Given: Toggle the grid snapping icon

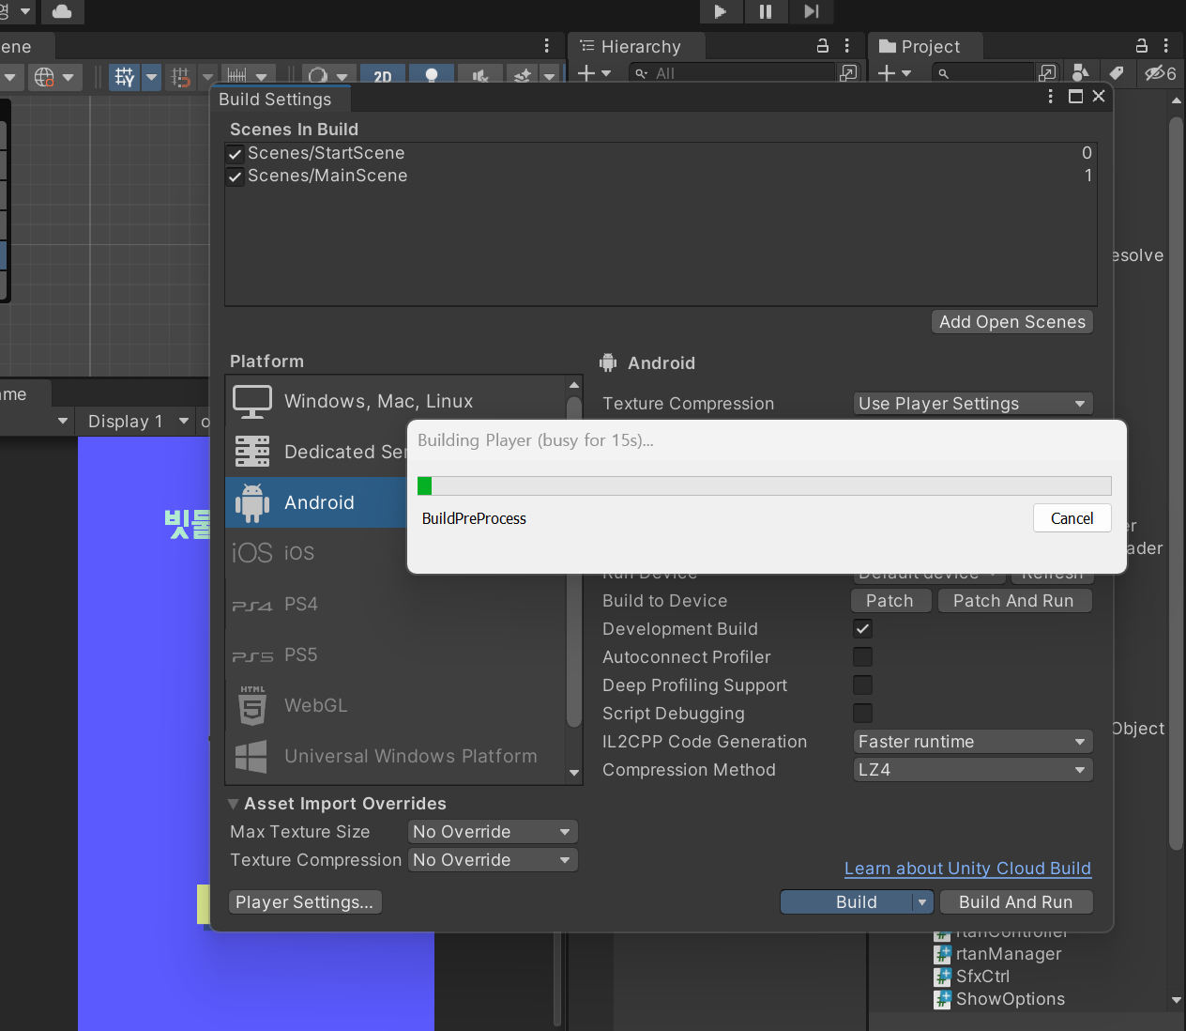Looking at the screenshot, I should [182, 77].
